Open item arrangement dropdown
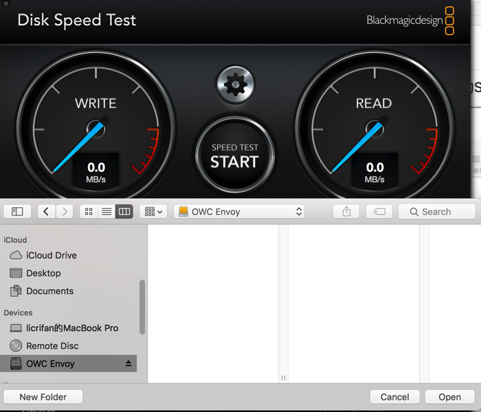This screenshot has height=412, width=481. tap(153, 211)
